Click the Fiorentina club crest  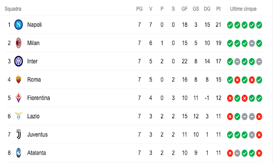(18, 98)
